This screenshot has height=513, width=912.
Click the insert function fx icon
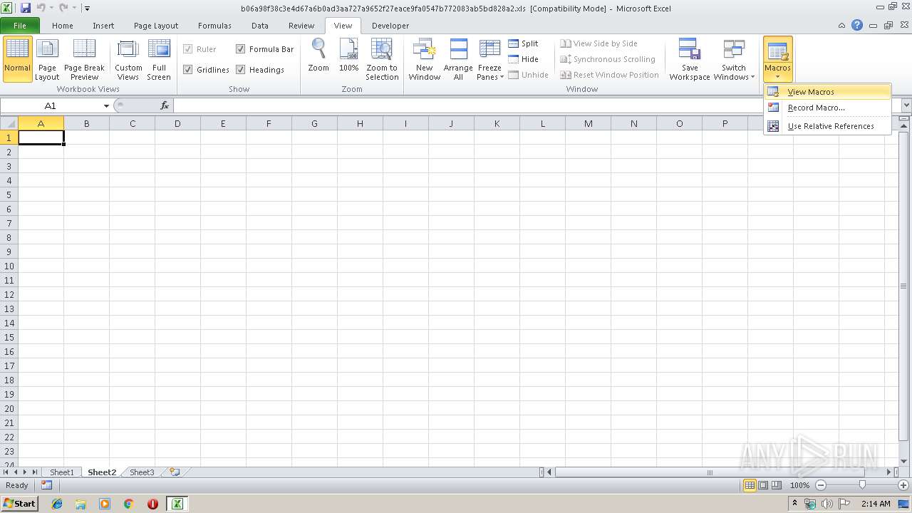coord(165,105)
